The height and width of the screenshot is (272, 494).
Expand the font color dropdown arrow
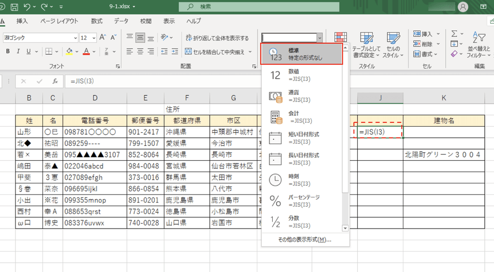coord(94,52)
